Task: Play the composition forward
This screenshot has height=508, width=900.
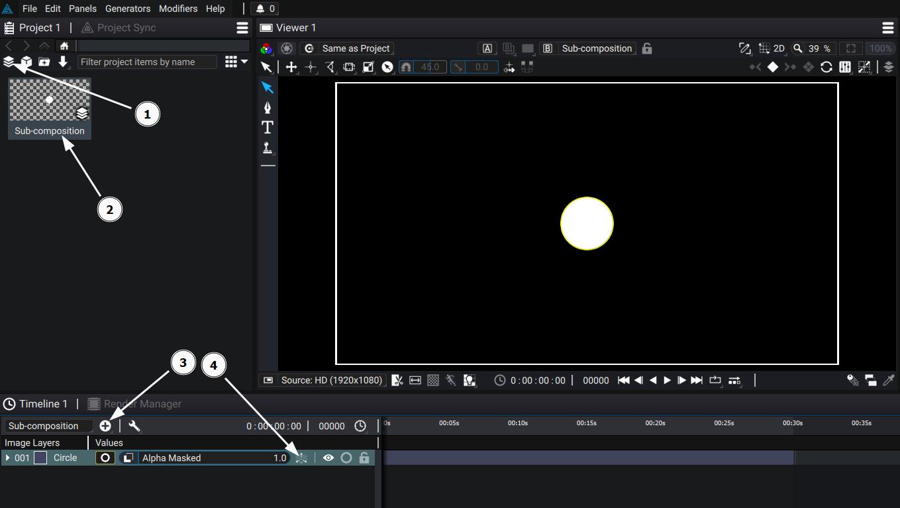Action: click(x=668, y=380)
